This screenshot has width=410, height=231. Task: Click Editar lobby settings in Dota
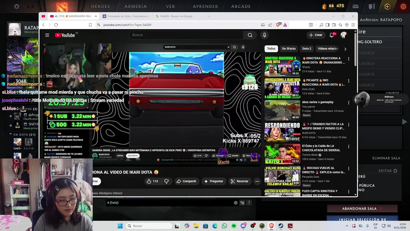pos(388,171)
